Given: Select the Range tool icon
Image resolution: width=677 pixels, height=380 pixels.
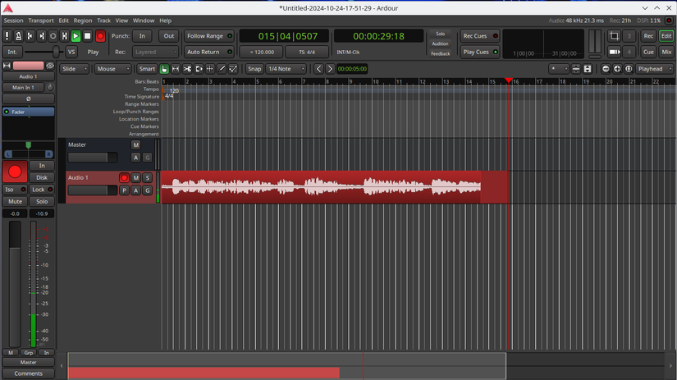Looking at the screenshot, I should (176, 69).
